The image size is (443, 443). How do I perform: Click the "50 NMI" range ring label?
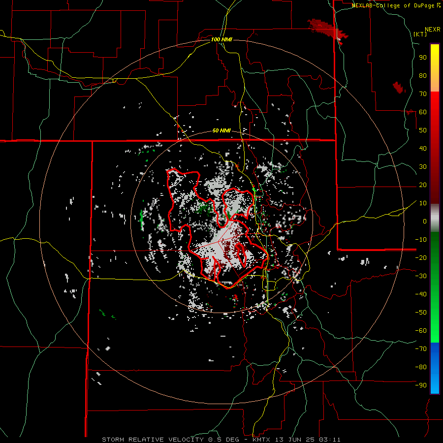click(x=221, y=130)
